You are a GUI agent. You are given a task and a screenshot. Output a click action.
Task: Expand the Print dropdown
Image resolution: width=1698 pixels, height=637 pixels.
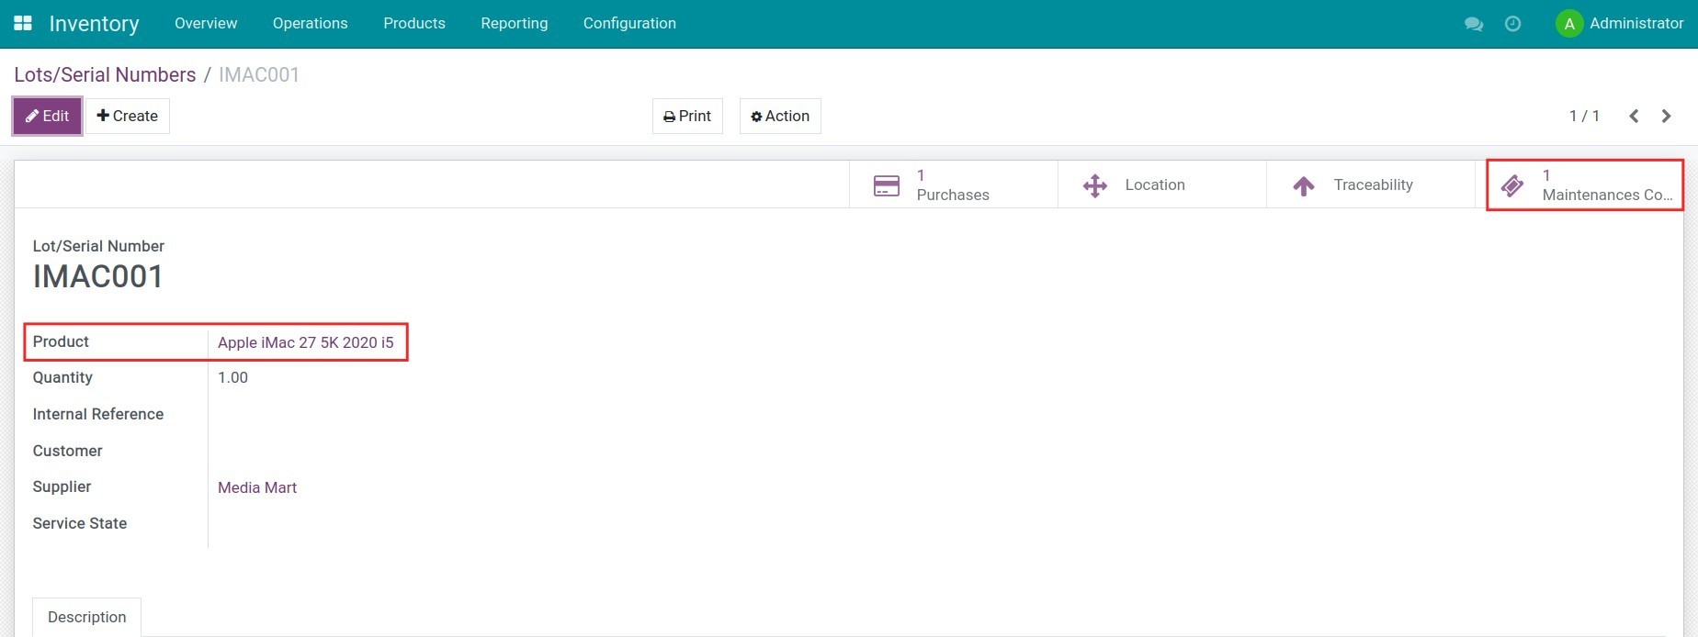(687, 116)
